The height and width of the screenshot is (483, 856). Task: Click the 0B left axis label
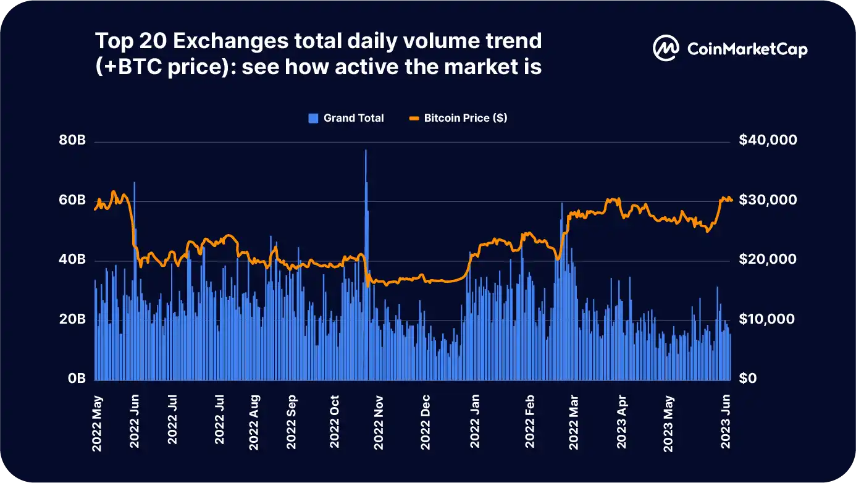pyautogui.click(x=76, y=379)
